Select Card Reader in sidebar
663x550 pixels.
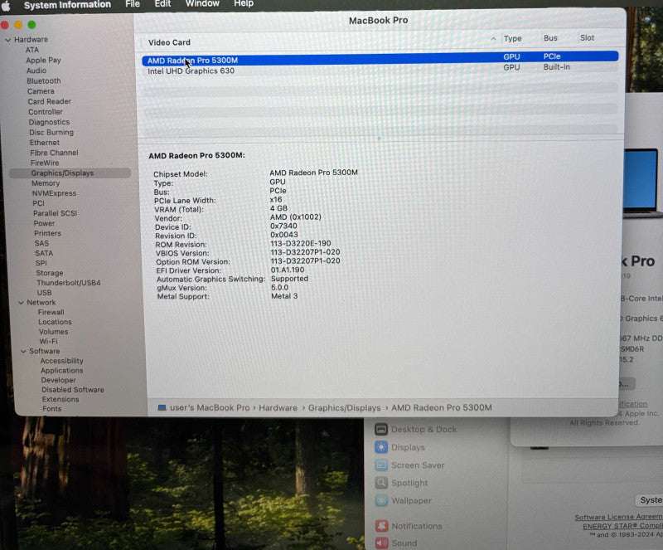50,101
